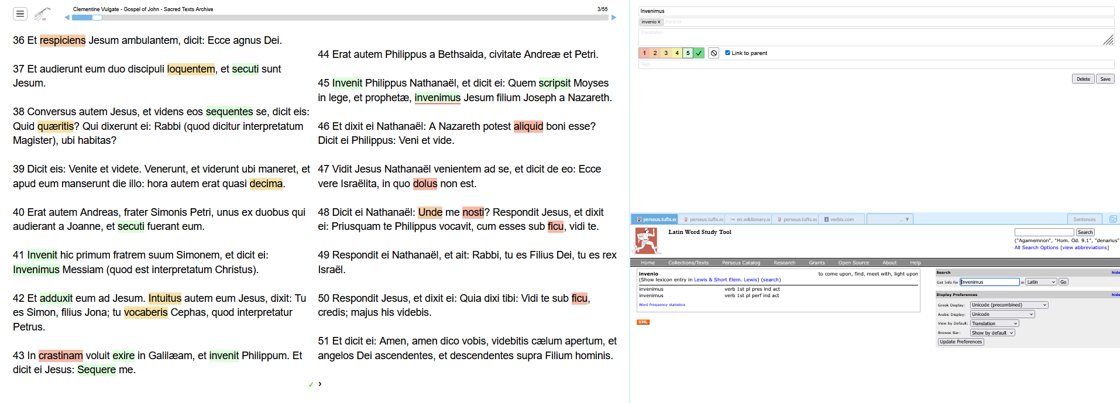
Task: Open Perseus Home menu
Action: pyautogui.click(x=648, y=263)
